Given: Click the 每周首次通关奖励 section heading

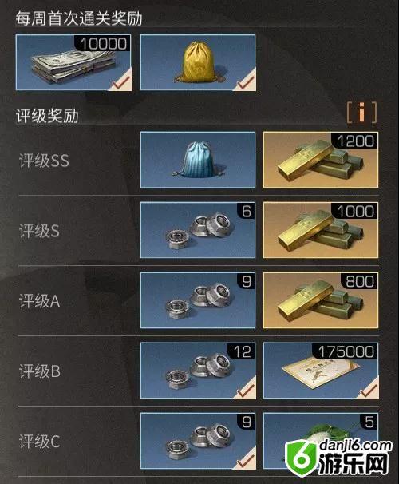Looking at the screenshot, I should tap(79, 18).
